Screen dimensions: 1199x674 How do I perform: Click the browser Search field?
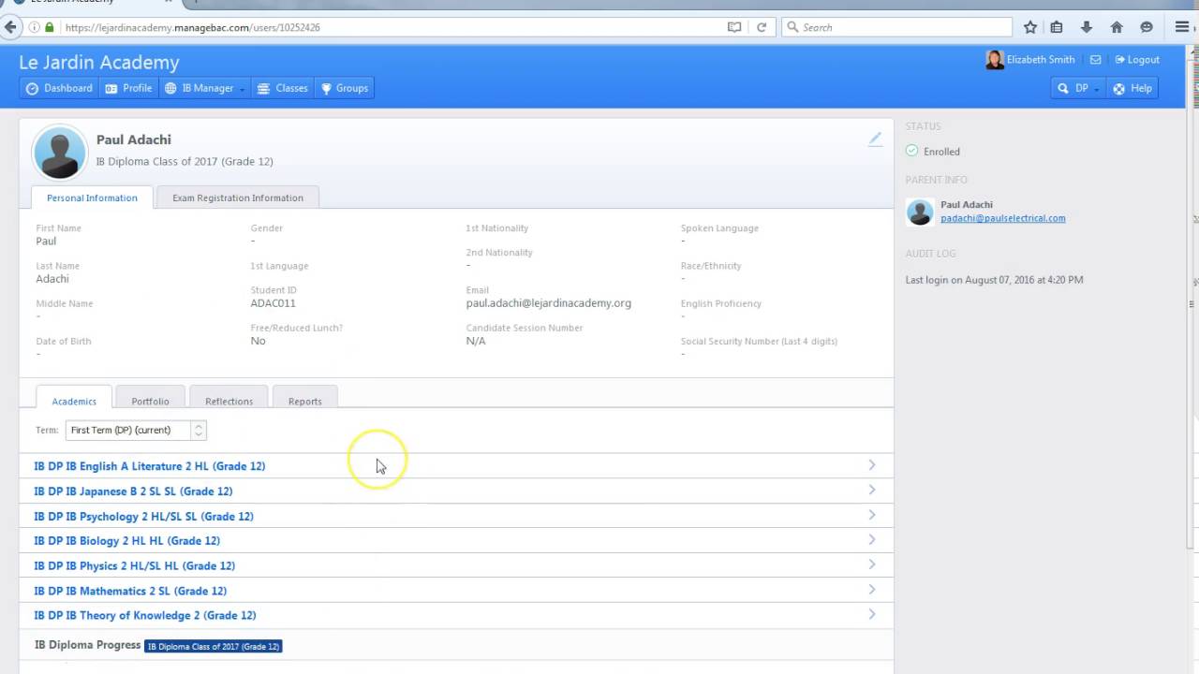897,27
